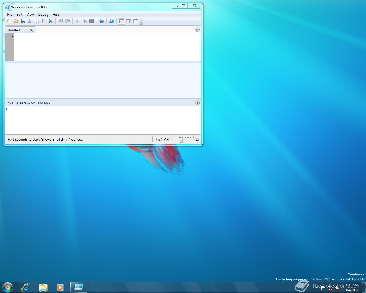Click the 'PS C:\Users\Rob Jansen>' prompt label
366x293 pixels.
pyautogui.click(x=29, y=103)
